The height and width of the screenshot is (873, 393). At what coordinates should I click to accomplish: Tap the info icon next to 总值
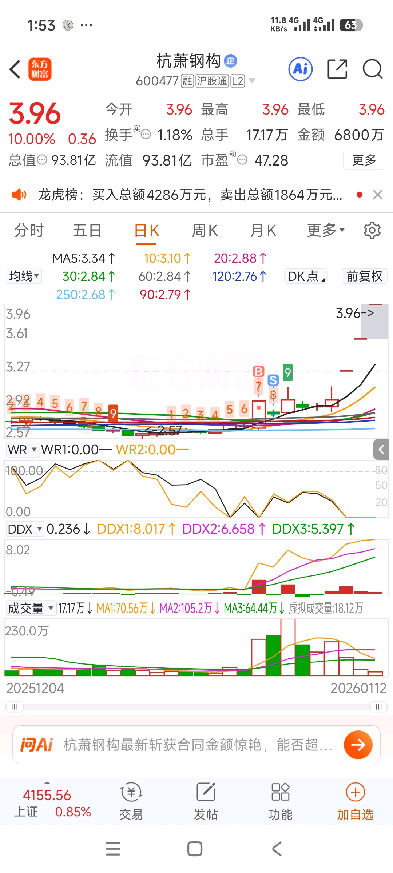[42, 160]
